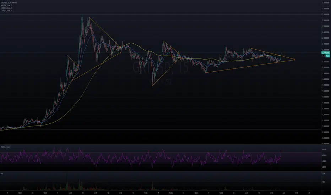Screen dimensions: 331x195
Task: Click the RSI indicator label in the lower pane
Action: tap(5, 147)
